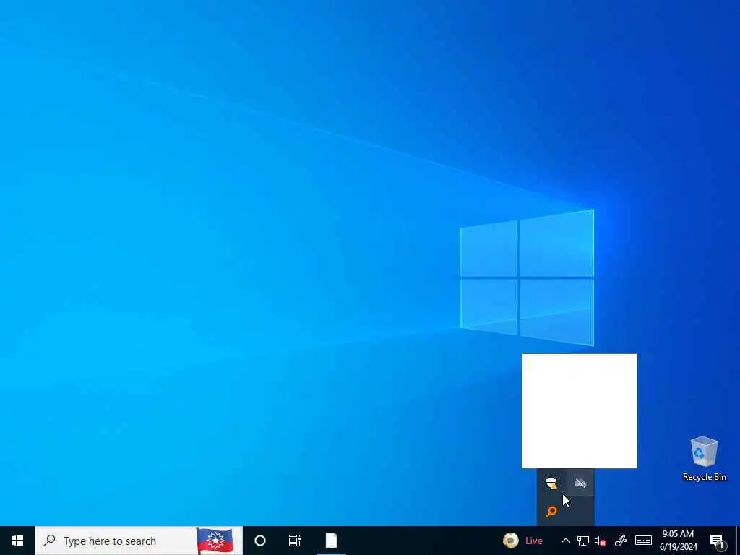Click the muted volume speaker icon
This screenshot has width=740, height=555.
(601, 541)
